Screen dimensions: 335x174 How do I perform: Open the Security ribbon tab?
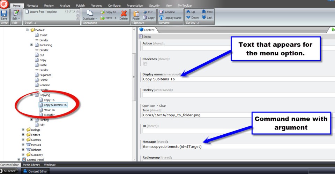click(x=154, y=6)
